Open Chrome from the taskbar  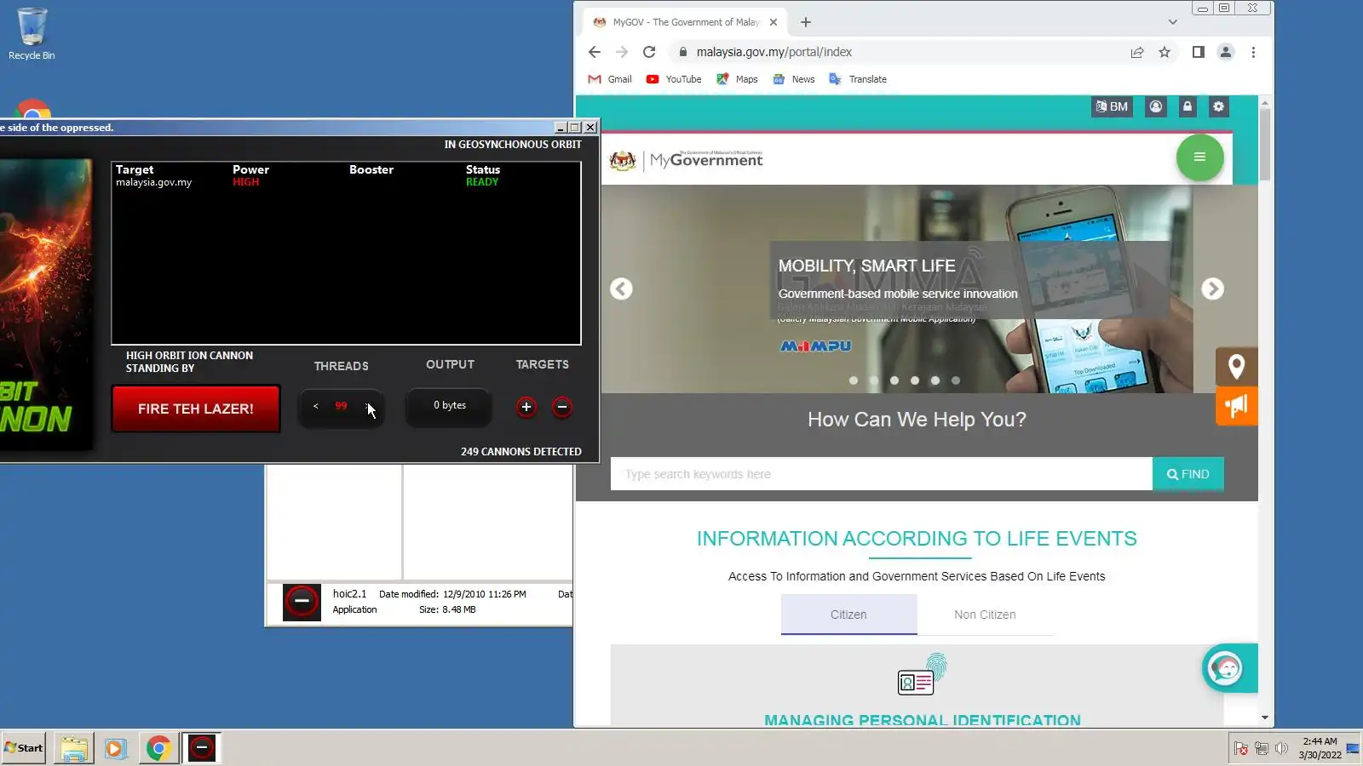point(158,748)
